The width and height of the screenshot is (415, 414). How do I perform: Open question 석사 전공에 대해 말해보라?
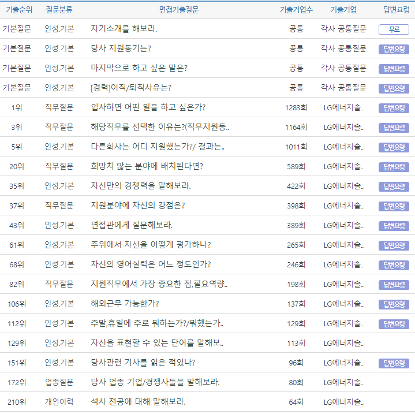pyautogui.click(x=138, y=402)
